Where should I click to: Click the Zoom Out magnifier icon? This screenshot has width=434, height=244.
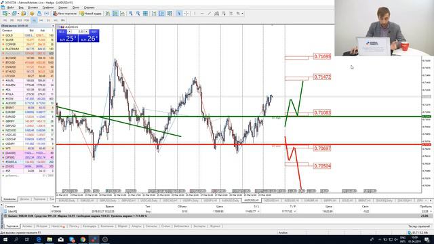coord(138,14)
